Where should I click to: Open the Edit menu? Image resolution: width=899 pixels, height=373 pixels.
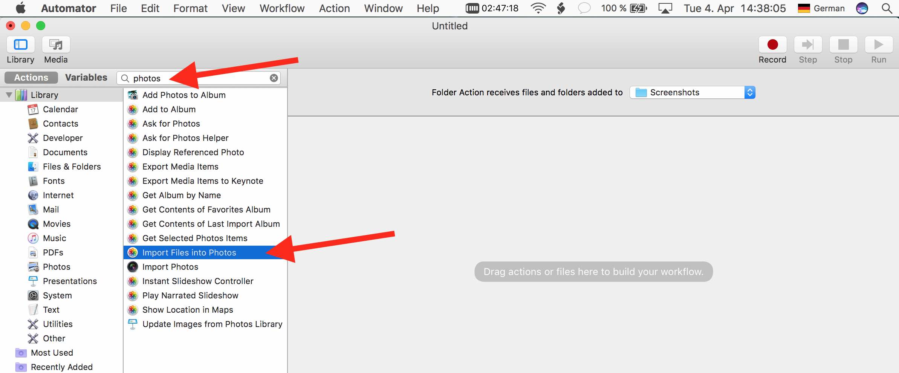150,8
